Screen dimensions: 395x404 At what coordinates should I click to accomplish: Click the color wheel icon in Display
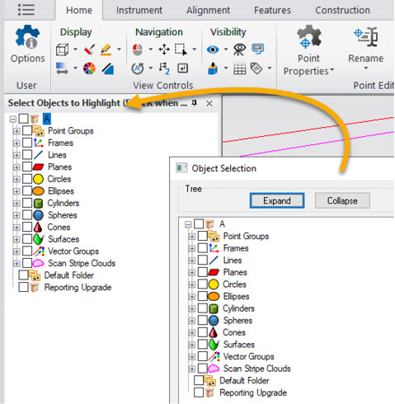click(89, 68)
